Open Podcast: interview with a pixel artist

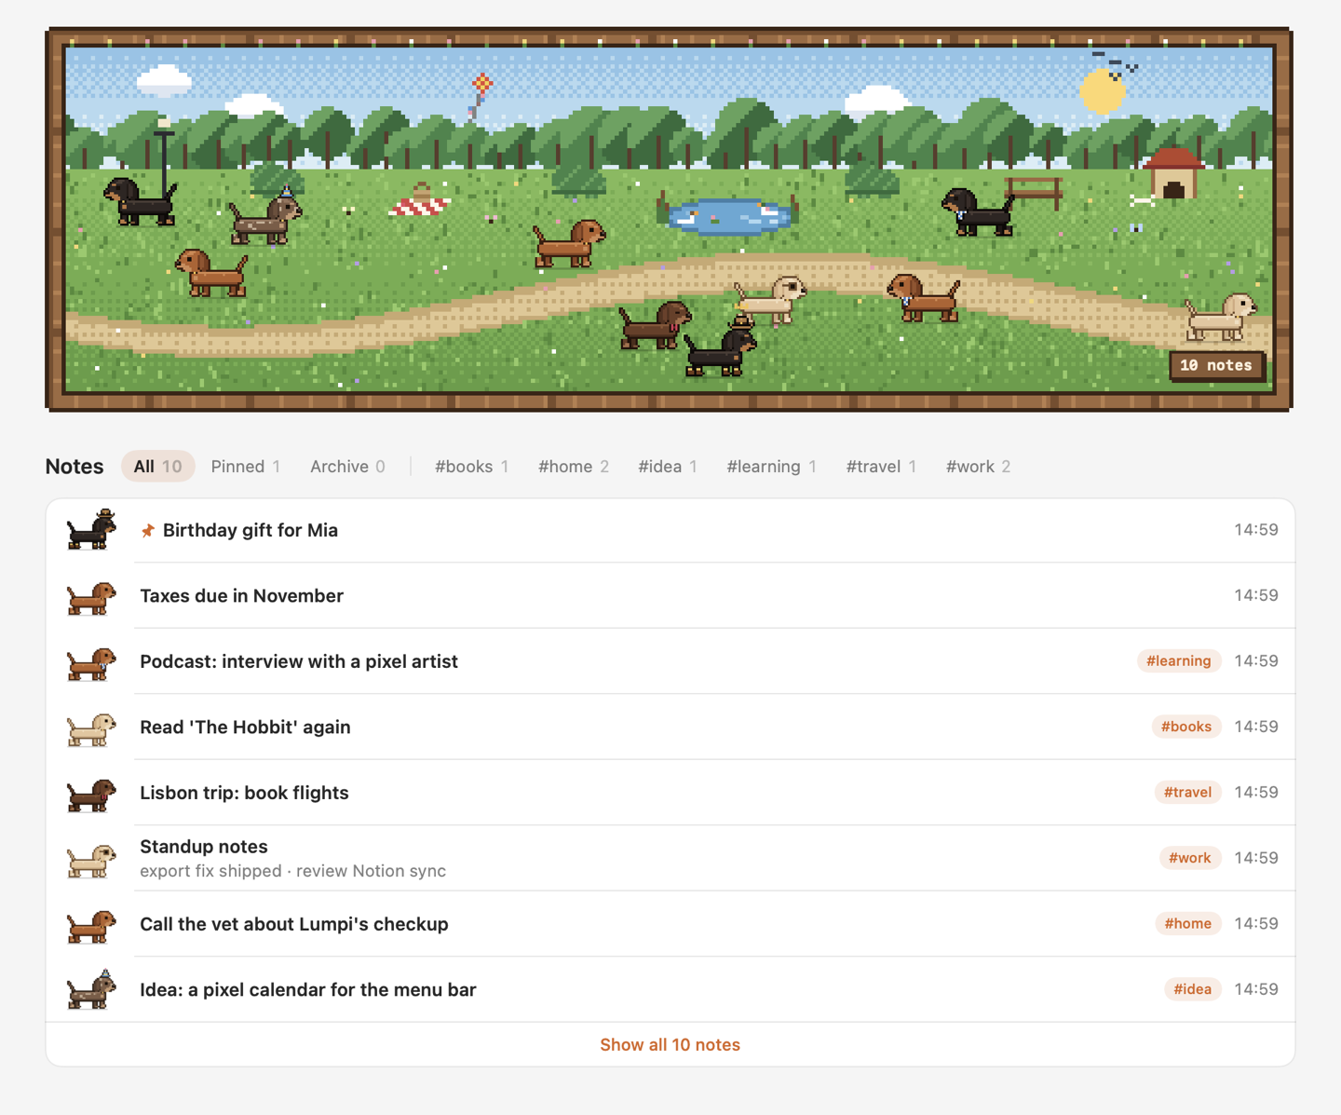point(299,662)
